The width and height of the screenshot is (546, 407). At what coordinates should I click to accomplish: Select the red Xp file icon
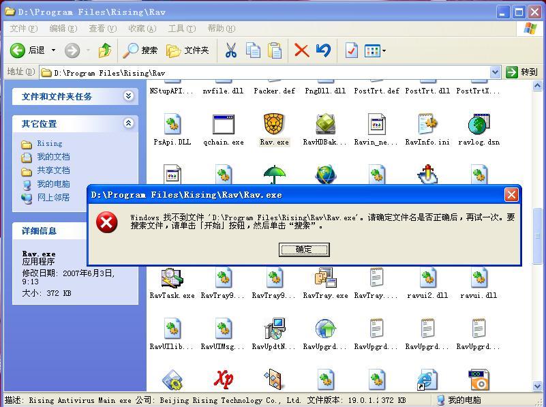click(x=224, y=380)
